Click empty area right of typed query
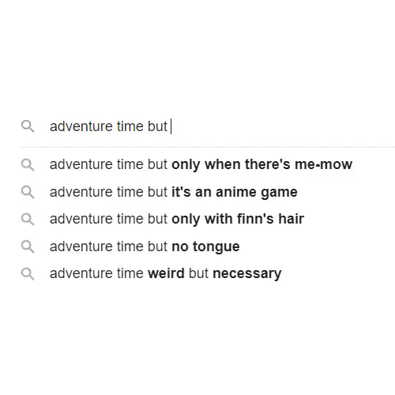The image size is (395, 395). coord(283,126)
